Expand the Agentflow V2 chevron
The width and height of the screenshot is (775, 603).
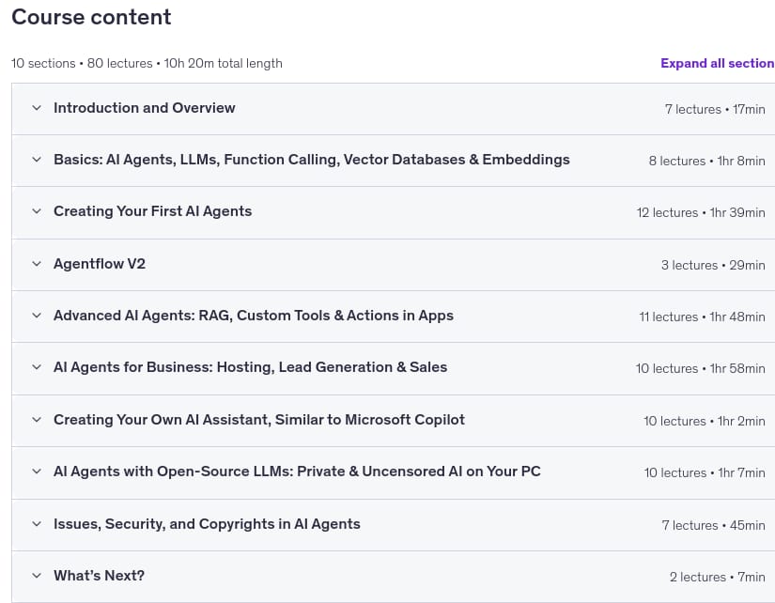(37, 263)
